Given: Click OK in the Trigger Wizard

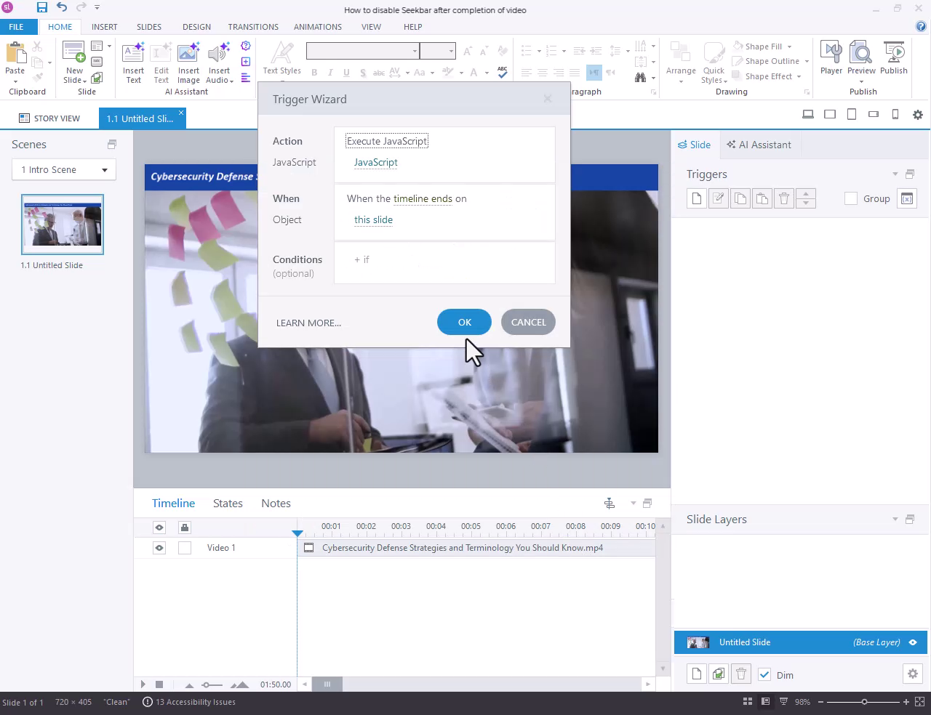Looking at the screenshot, I should pos(464,323).
